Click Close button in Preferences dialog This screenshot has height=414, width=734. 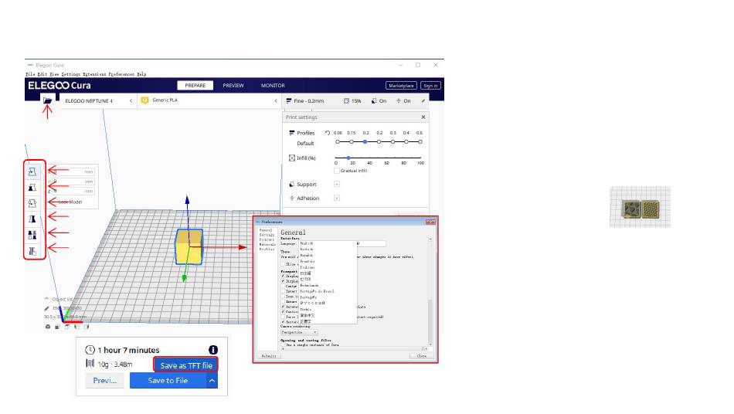click(422, 356)
